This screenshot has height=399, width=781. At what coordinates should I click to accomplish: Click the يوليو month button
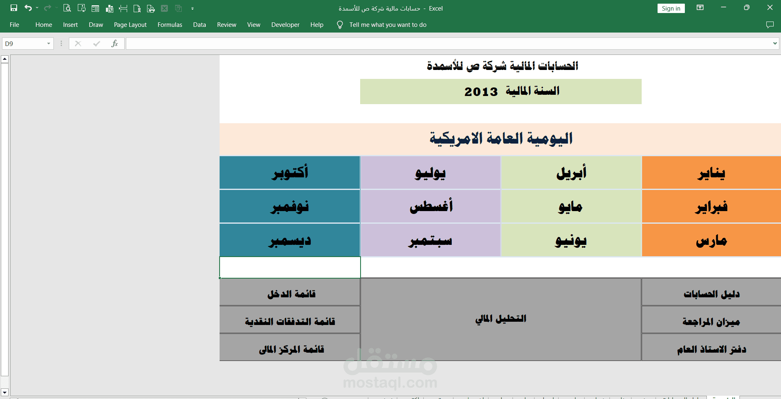point(431,172)
